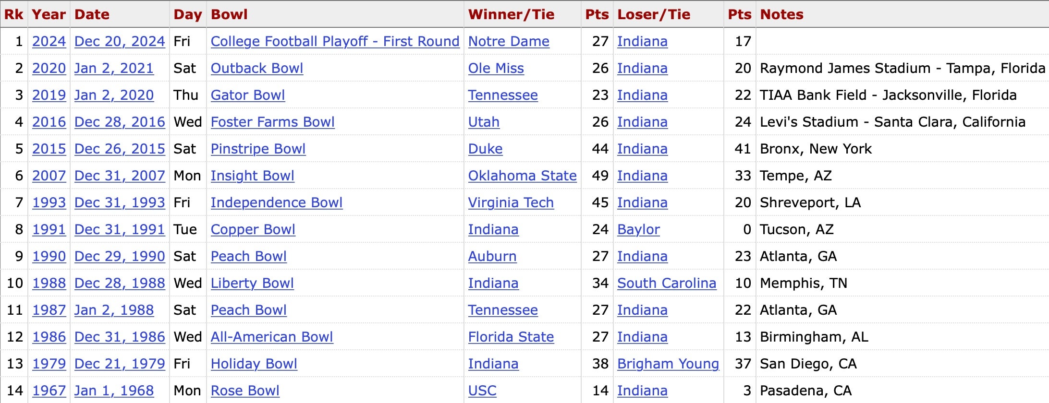The image size is (1049, 403).
Task: Open the Brigham Young team link
Action: [668, 364]
